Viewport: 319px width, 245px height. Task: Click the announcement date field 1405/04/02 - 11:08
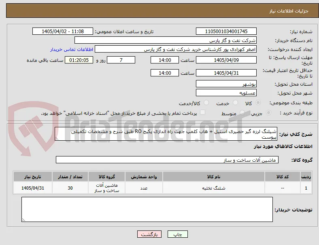63,31
